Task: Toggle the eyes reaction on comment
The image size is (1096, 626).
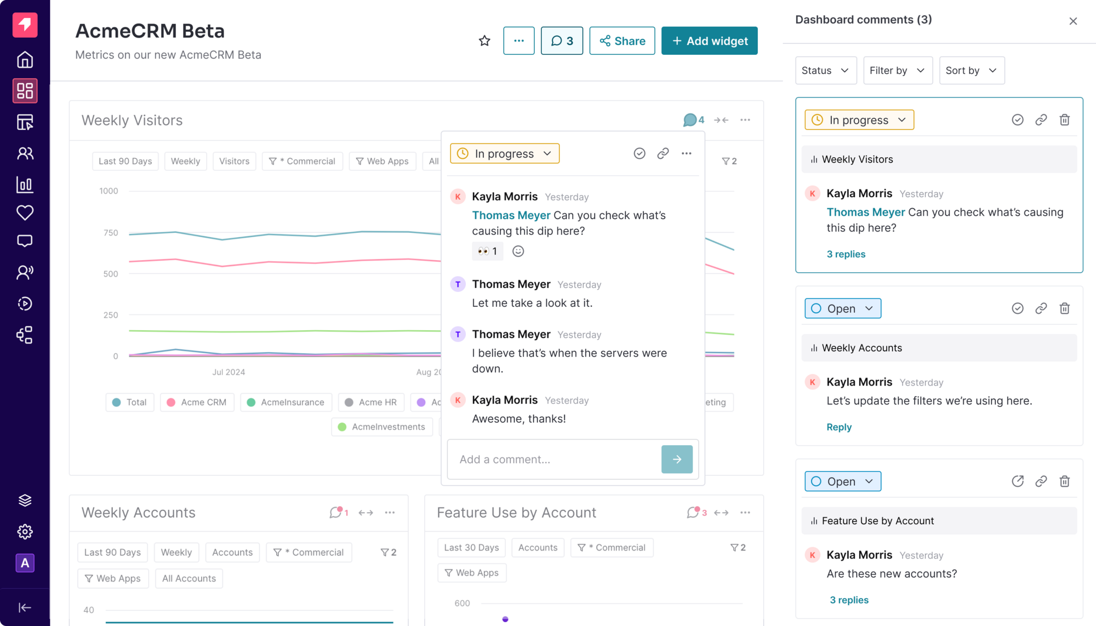Action: point(487,251)
